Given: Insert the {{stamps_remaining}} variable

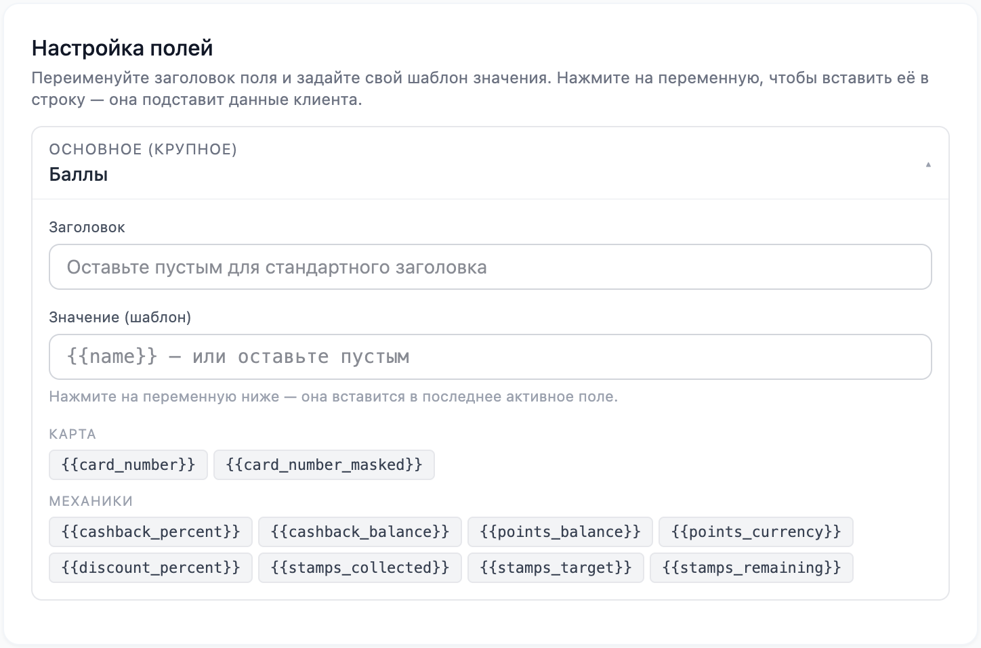Looking at the screenshot, I should pyautogui.click(x=751, y=568).
